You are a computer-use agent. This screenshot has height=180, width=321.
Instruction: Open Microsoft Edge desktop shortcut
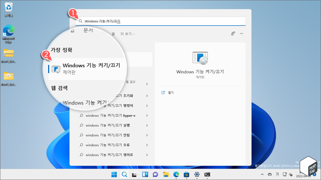click(x=9, y=34)
